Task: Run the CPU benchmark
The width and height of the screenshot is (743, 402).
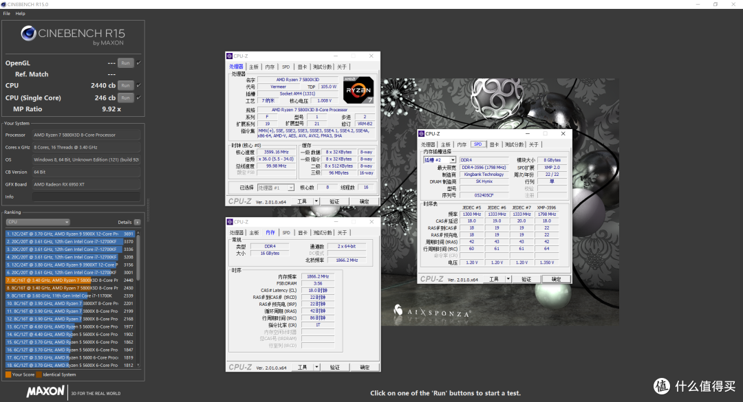Action: click(x=125, y=85)
